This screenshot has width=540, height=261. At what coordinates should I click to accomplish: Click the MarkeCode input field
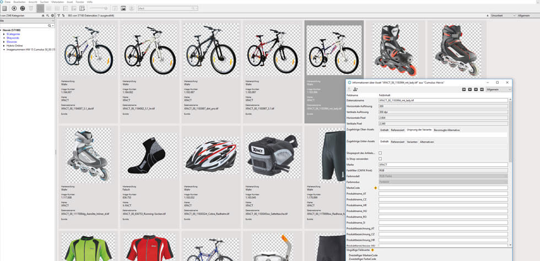[x=443, y=188]
